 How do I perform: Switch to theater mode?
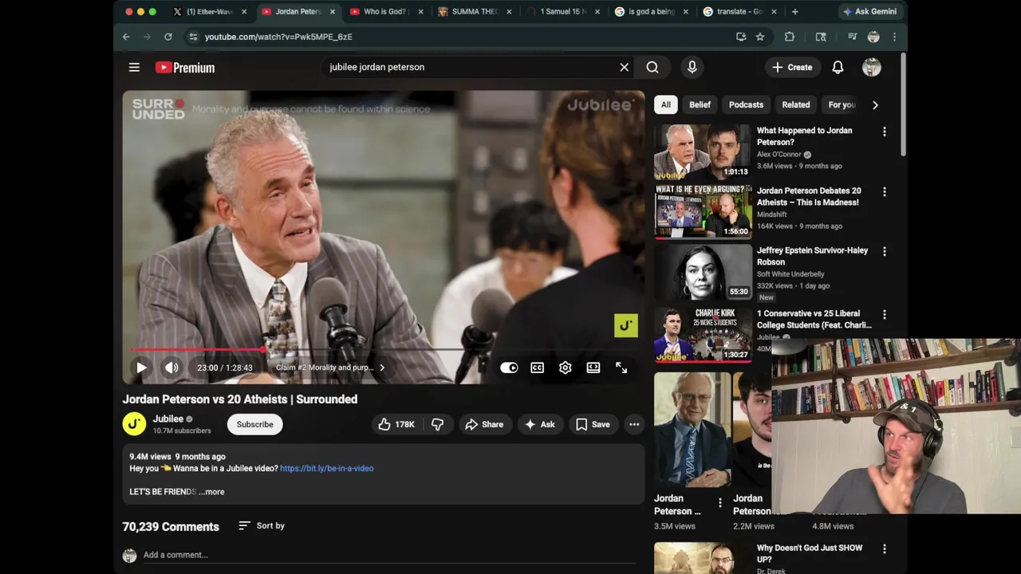point(593,368)
